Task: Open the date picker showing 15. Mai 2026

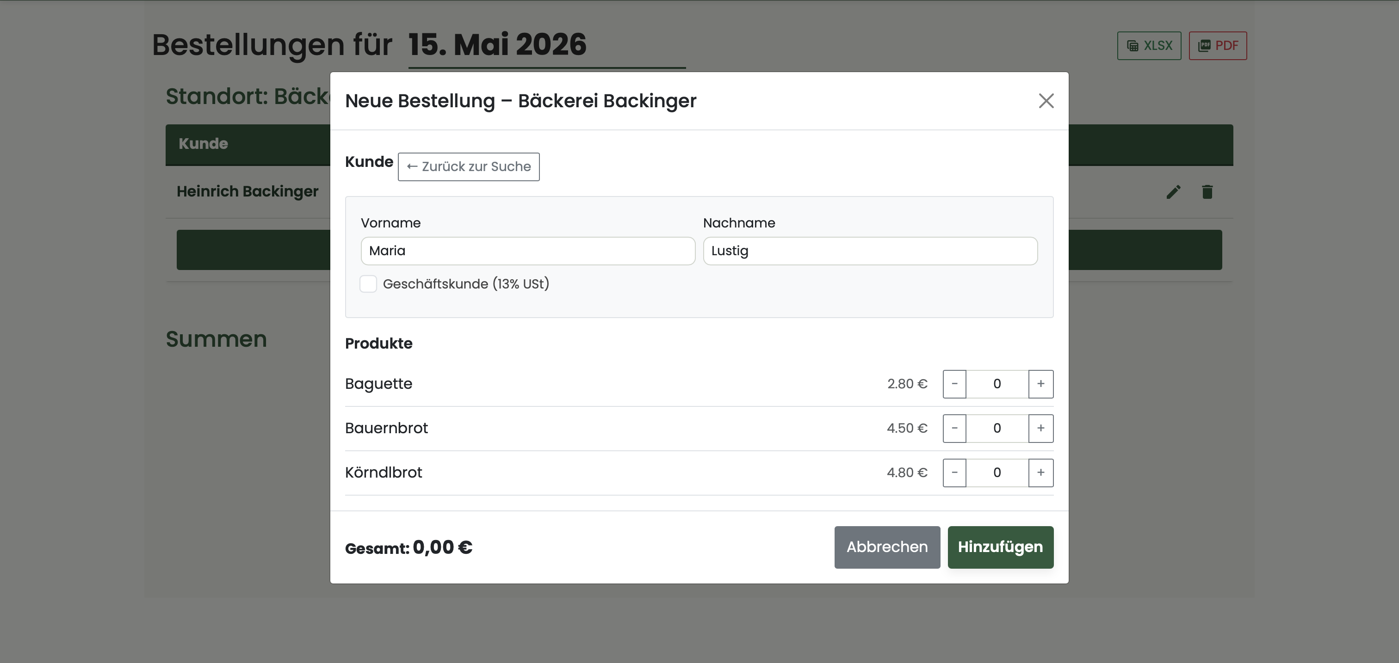Action: point(547,46)
